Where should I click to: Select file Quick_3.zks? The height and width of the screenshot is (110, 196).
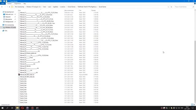(23, 79)
